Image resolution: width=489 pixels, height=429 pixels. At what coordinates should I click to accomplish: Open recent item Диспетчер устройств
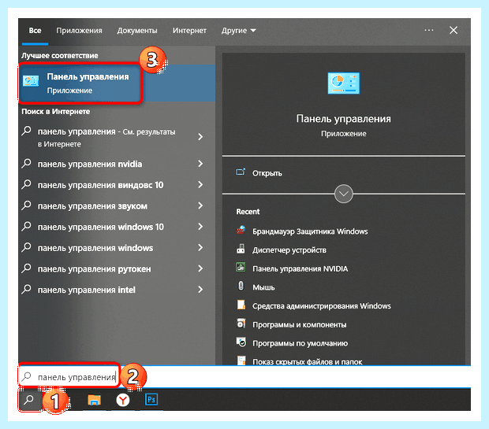coord(289,250)
